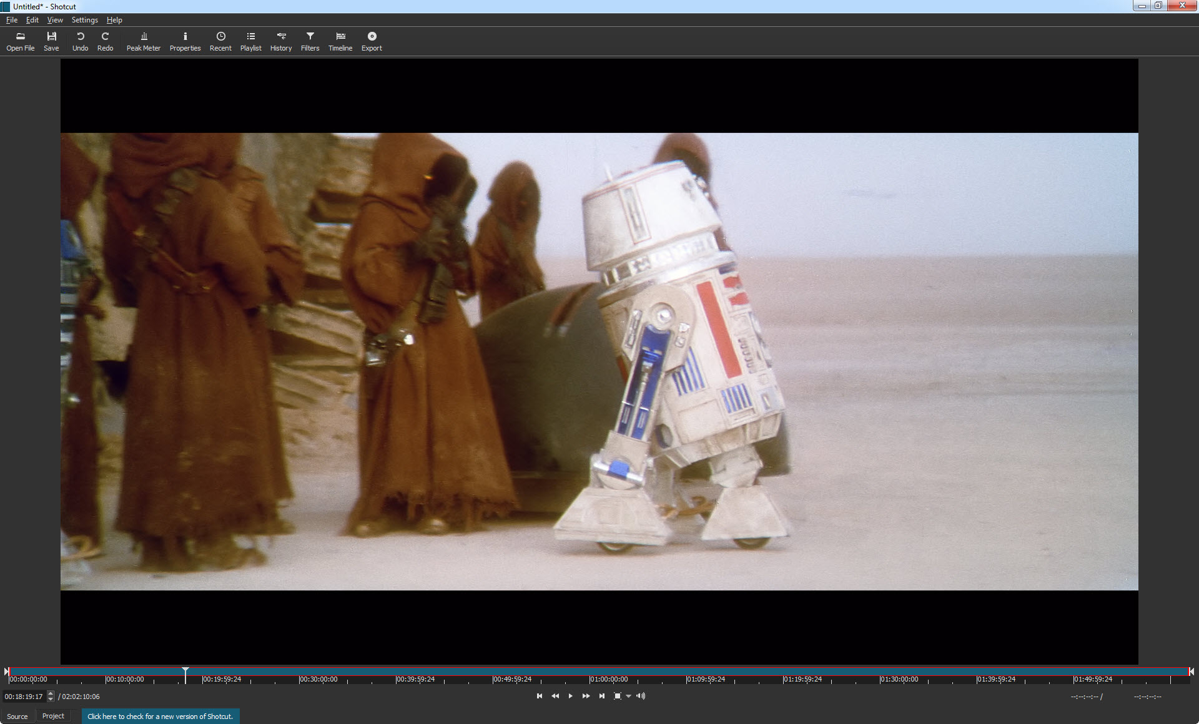Click the playhead marker on the scrub bar
1199x724 pixels.
[x=185, y=675]
